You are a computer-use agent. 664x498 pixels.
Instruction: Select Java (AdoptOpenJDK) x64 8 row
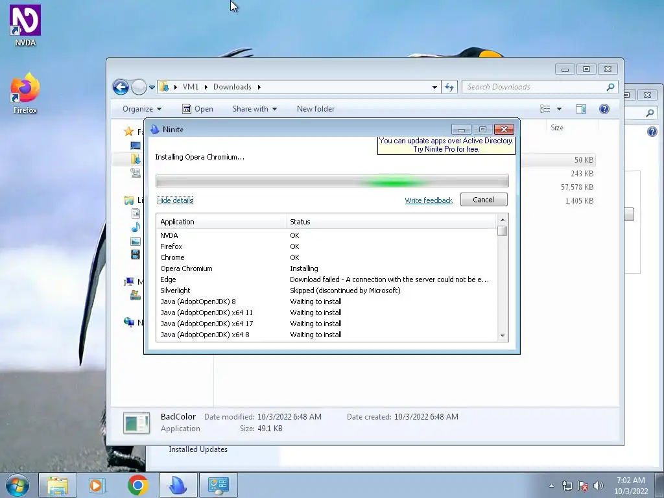pos(326,335)
